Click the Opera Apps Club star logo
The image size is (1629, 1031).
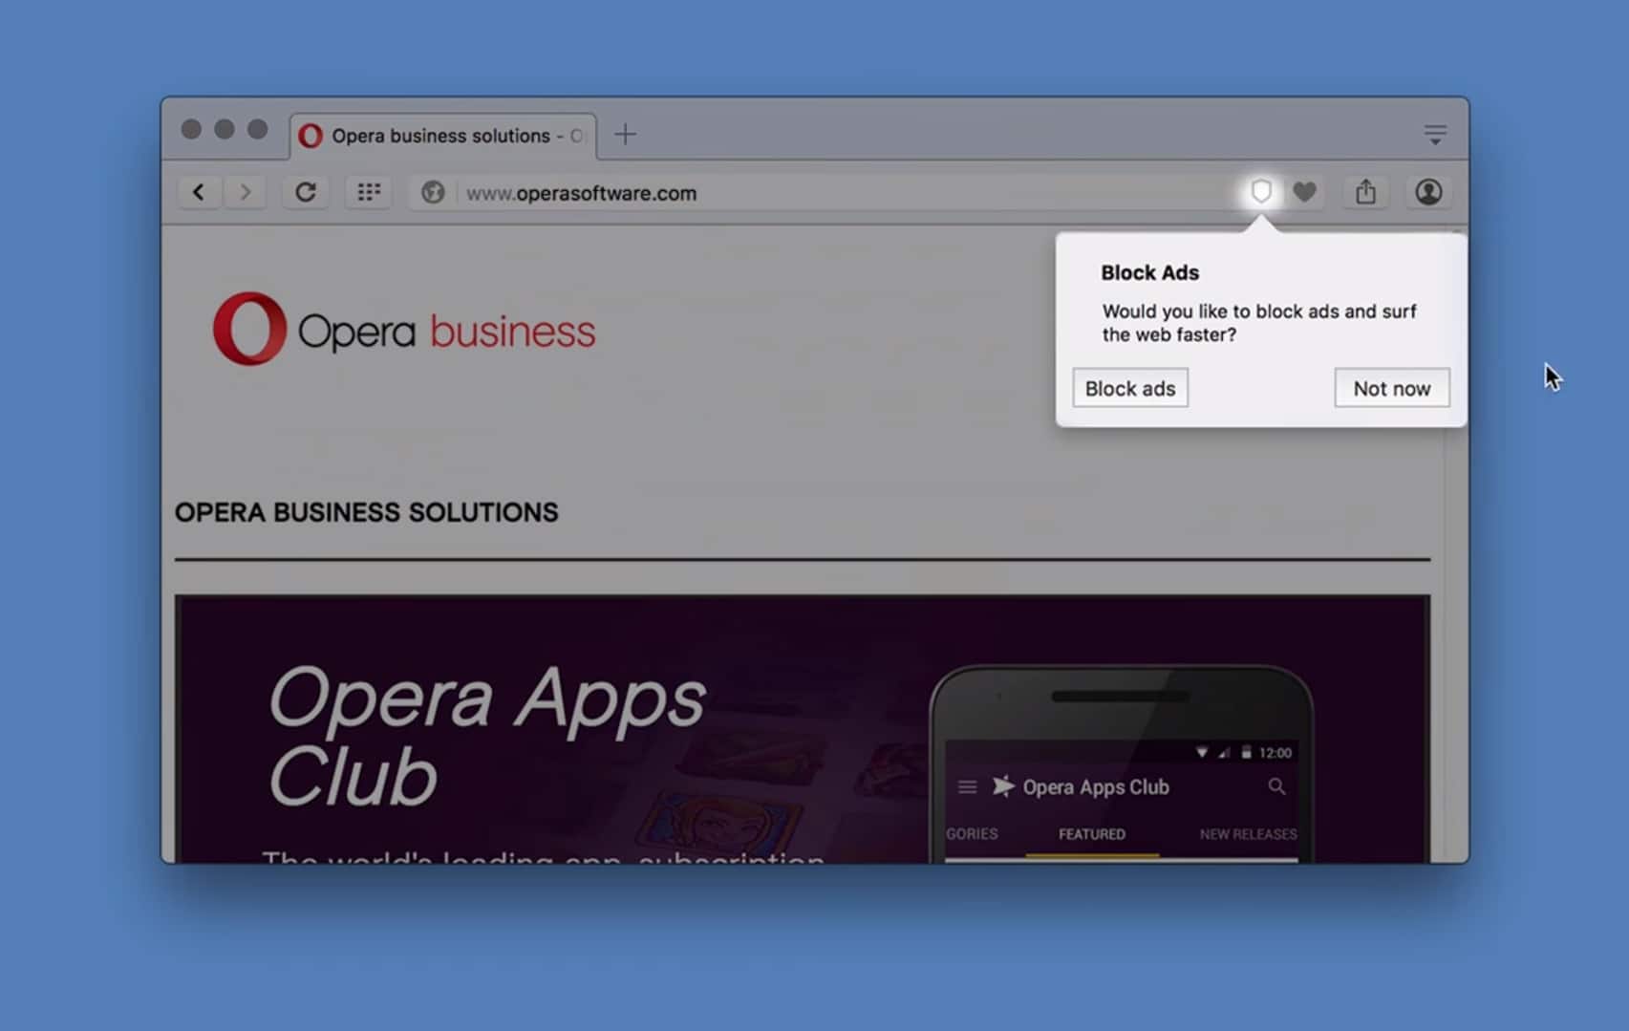coord(1002,785)
